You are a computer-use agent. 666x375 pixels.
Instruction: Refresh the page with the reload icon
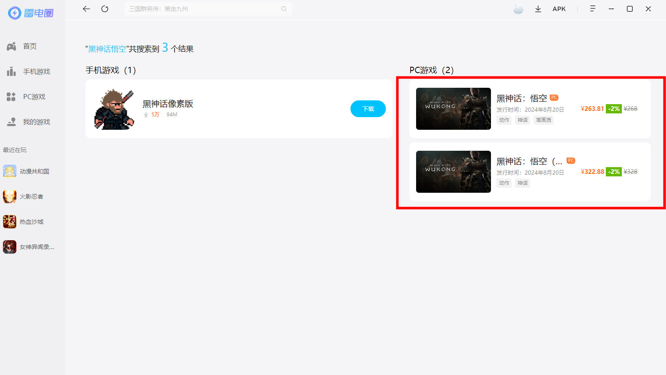click(x=105, y=9)
